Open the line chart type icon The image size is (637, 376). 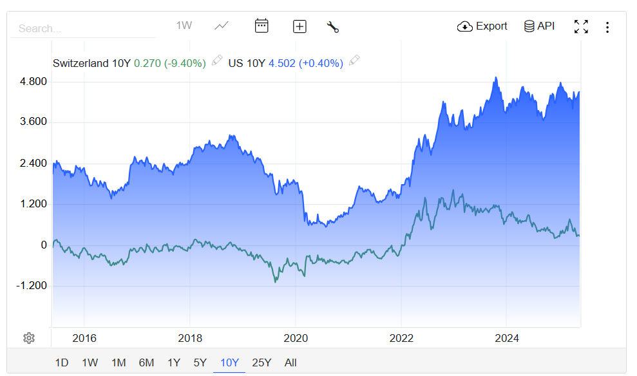click(x=222, y=26)
